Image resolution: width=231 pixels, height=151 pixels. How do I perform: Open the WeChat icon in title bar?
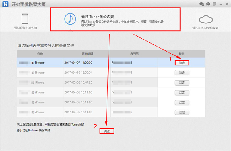point(202,4)
